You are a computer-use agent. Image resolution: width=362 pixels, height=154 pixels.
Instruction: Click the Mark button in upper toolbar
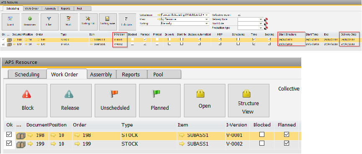pyautogui.click(x=69, y=22)
